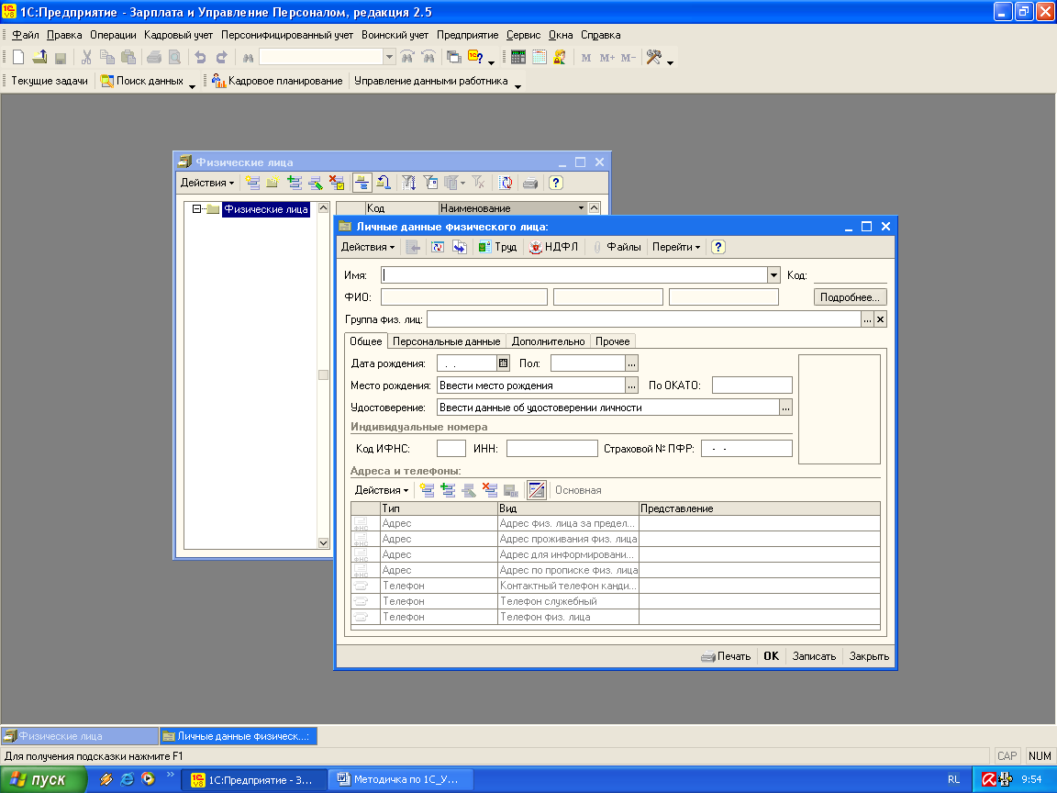This screenshot has height=793, width=1057.
Task: Open Действия dropdown in Личные данные toolbar
Action: click(x=368, y=247)
